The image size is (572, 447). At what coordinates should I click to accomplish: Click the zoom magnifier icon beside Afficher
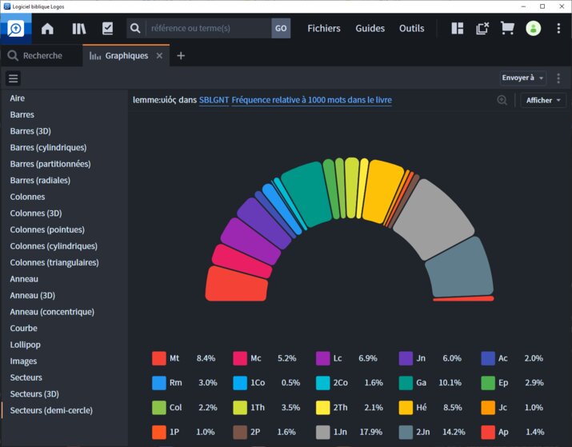pyautogui.click(x=502, y=100)
